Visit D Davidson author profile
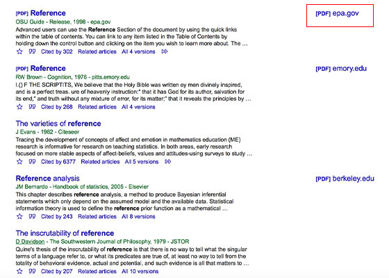This screenshot has width=389, height=278. point(30,242)
